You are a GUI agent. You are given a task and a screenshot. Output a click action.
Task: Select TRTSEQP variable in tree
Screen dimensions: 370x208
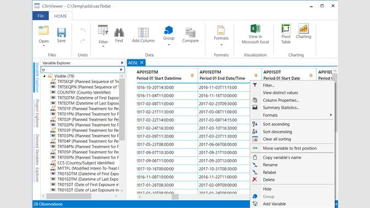coord(88,81)
